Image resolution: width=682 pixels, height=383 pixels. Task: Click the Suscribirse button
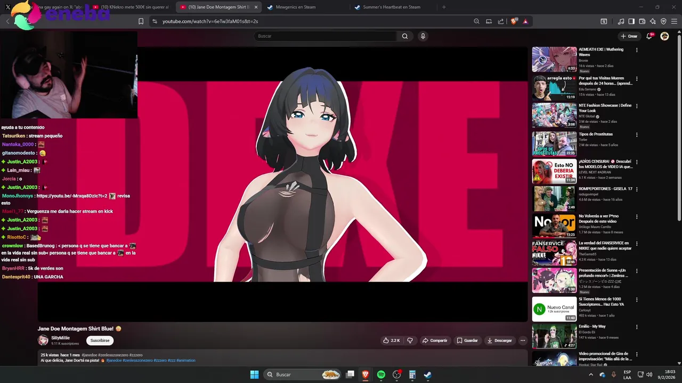(100, 340)
